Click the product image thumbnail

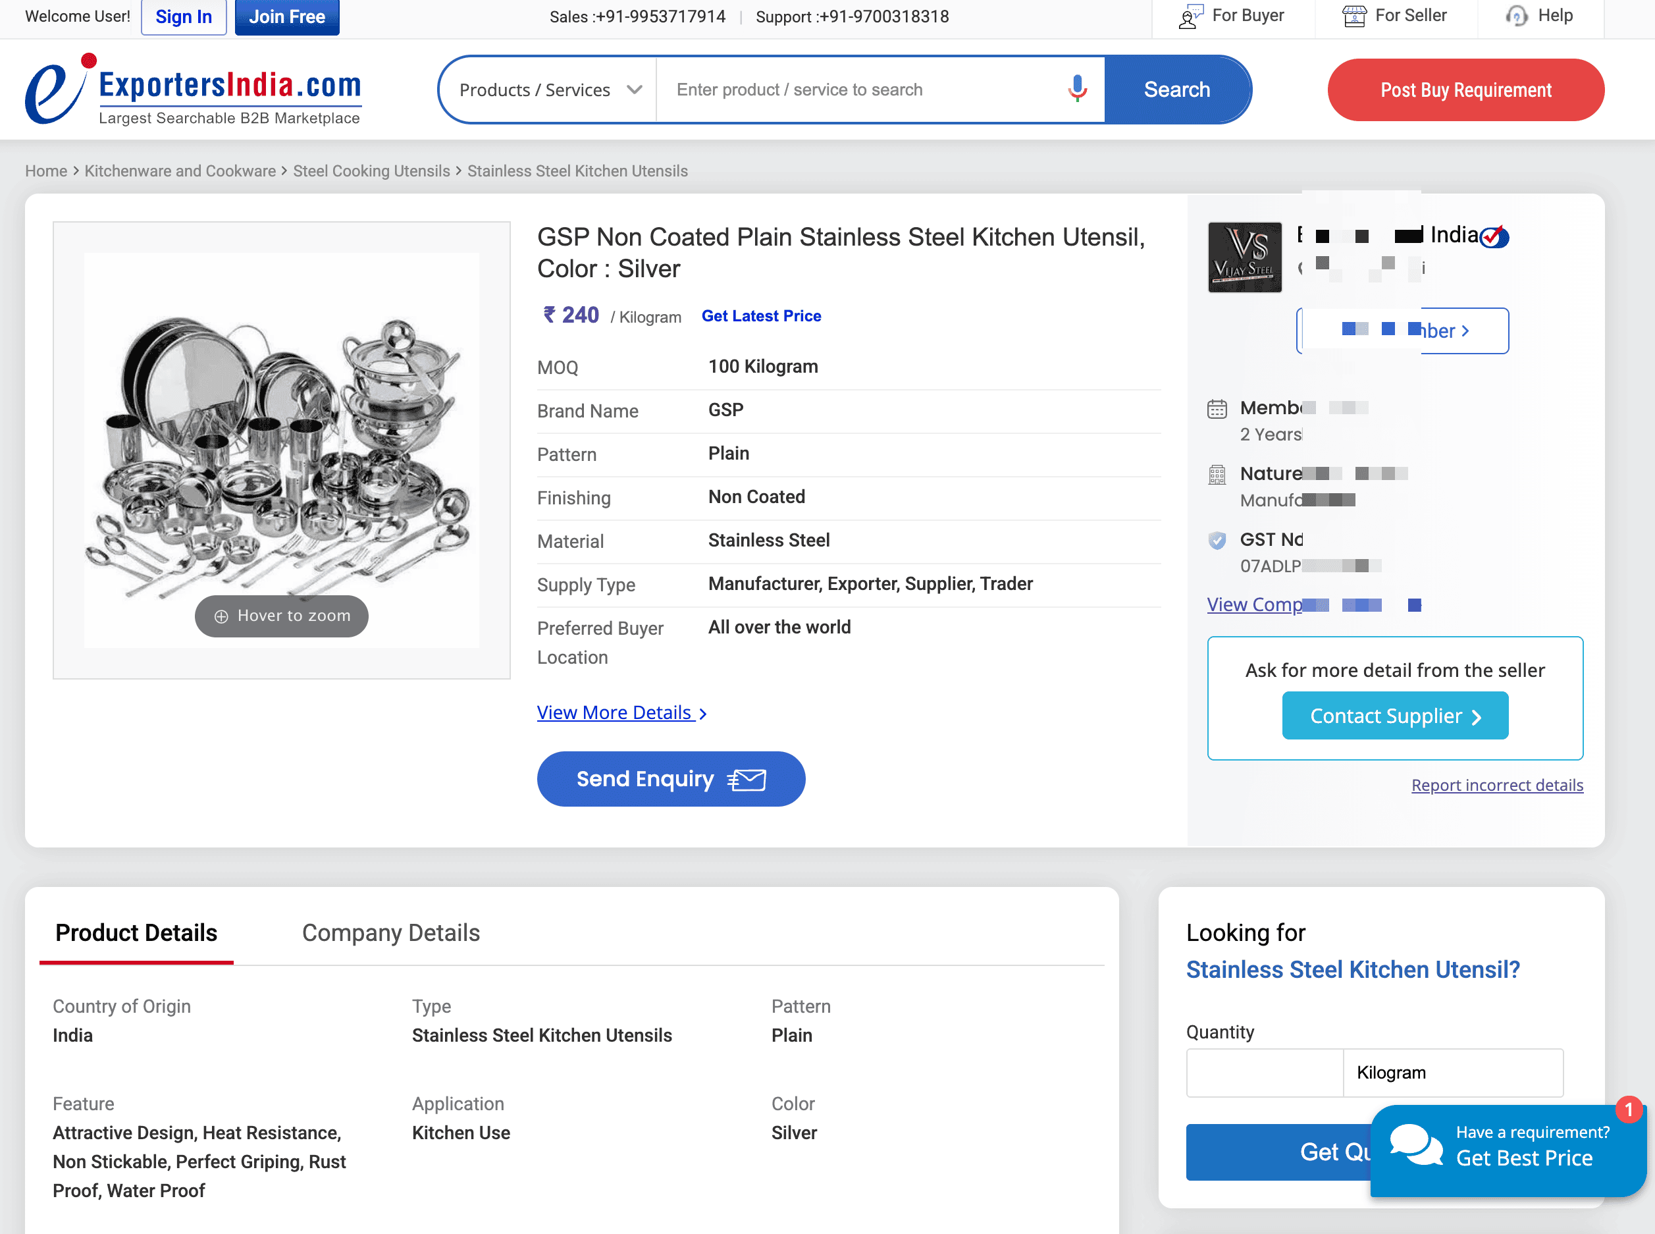(x=281, y=450)
